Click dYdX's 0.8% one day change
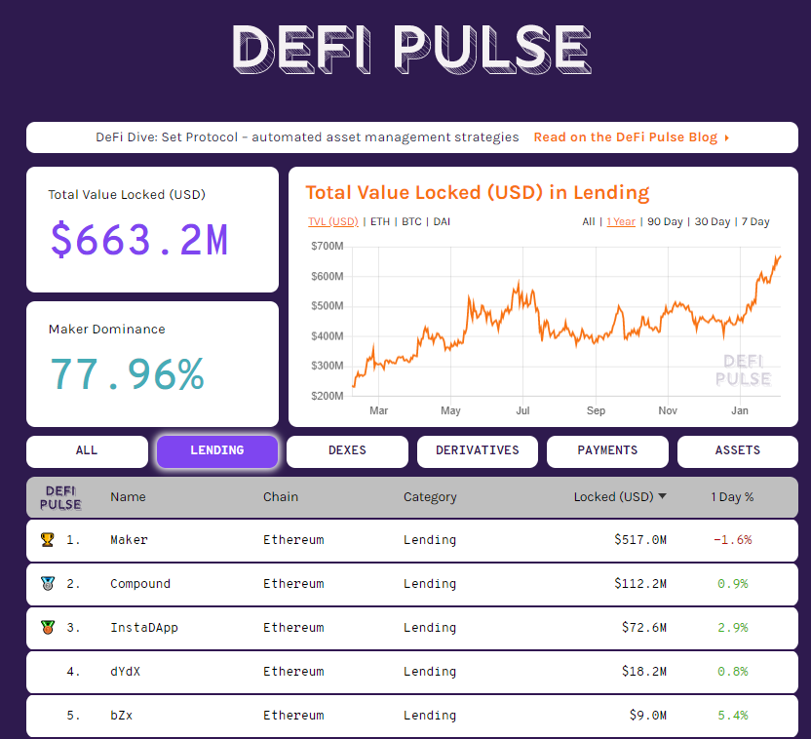This screenshot has height=739, width=811. [x=733, y=672]
